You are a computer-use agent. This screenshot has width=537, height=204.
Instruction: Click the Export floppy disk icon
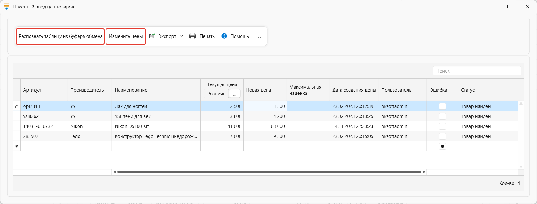pyautogui.click(x=152, y=36)
